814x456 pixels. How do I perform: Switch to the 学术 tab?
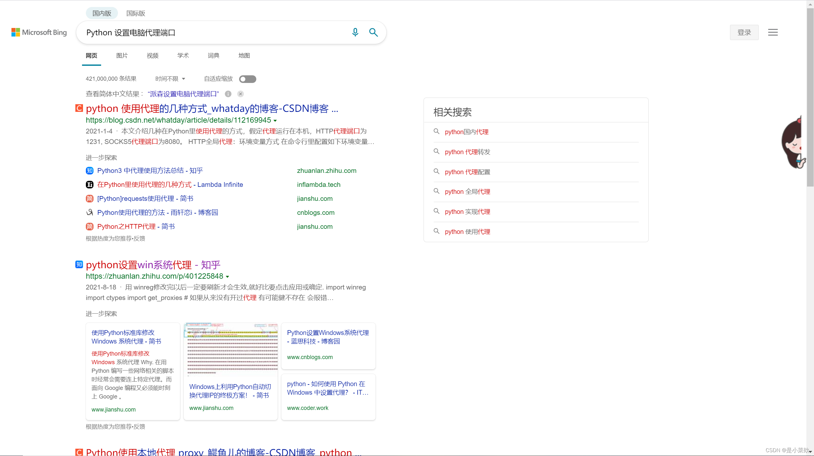pos(183,56)
